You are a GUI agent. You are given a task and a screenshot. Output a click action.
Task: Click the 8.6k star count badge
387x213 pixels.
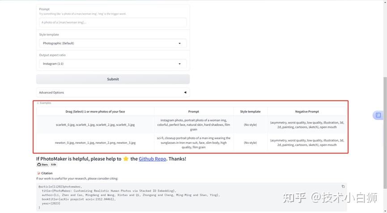coord(54,165)
